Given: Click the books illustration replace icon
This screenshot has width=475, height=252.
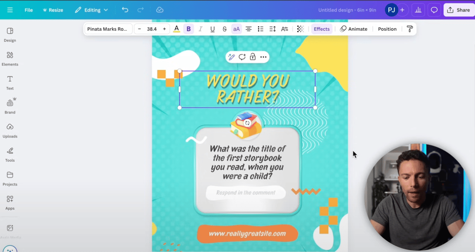Looking at the screenshot, I should coord(247,123).
